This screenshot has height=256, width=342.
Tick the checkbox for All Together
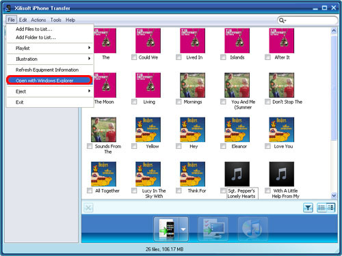tap(90, 190)
